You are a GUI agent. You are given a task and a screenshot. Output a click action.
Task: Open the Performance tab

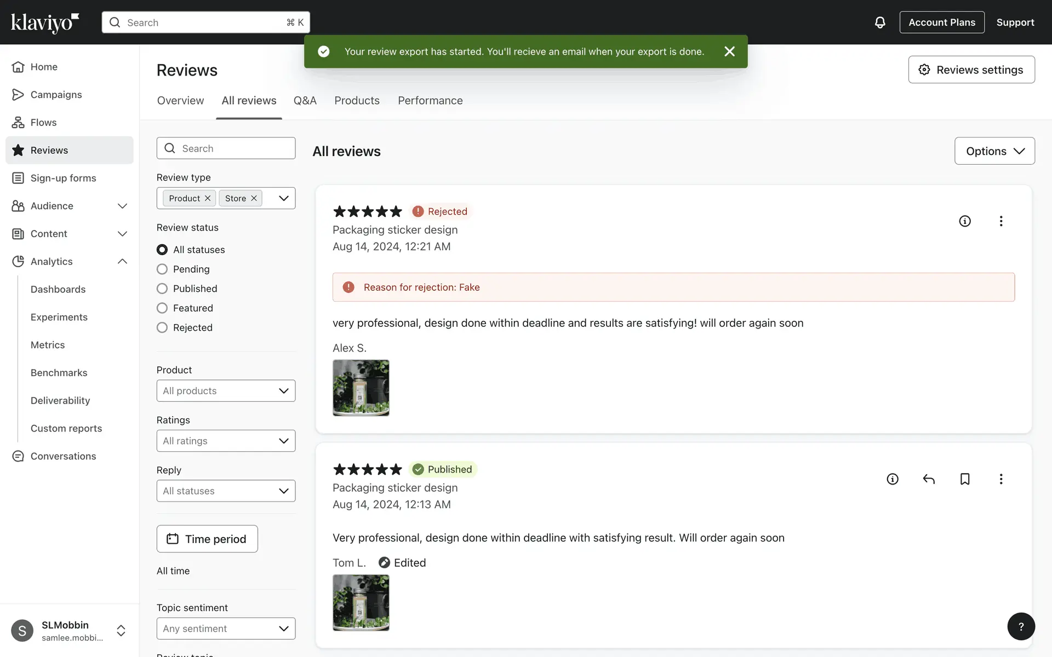pyautogui.click(x=430, y=101)
